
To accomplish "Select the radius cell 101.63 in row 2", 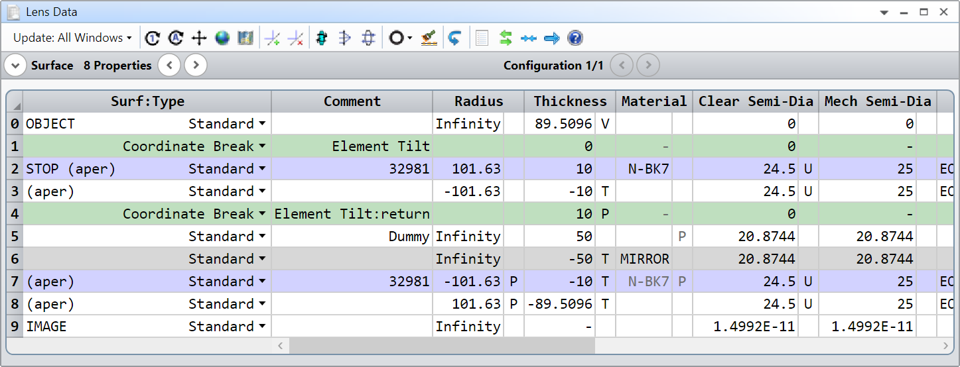I will click(x=468, y=169).
